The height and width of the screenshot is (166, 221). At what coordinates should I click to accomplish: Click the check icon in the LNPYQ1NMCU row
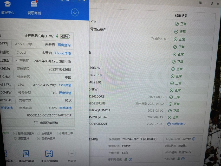tap(170, 111)
